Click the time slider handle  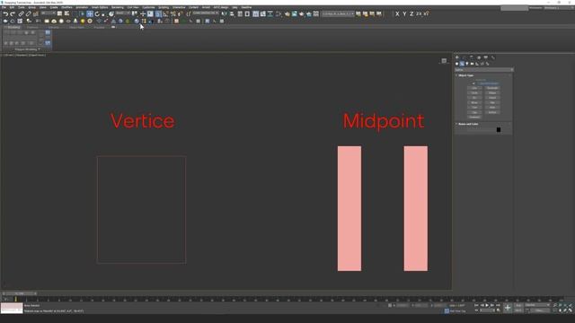pos(20,293)
